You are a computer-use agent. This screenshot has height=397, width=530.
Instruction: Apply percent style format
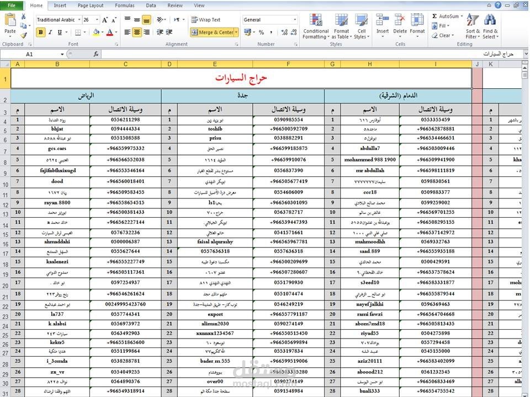pyautogui.click(x=261, y=33)
